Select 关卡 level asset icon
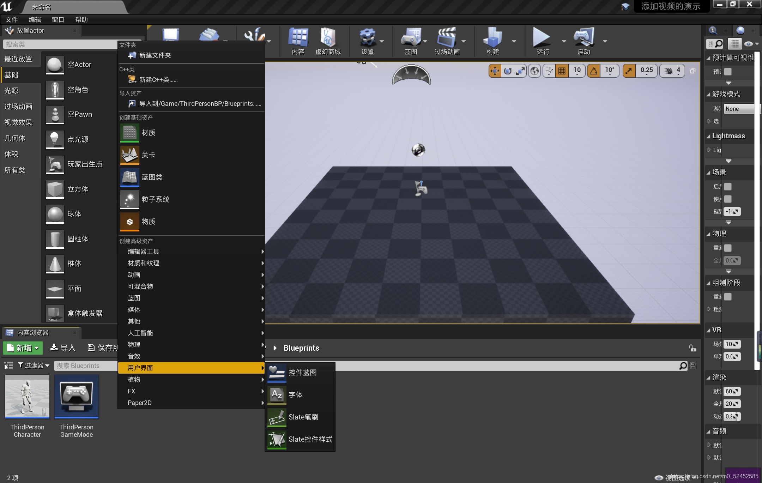The image size is (762, 483). click(x=130, y=155)
